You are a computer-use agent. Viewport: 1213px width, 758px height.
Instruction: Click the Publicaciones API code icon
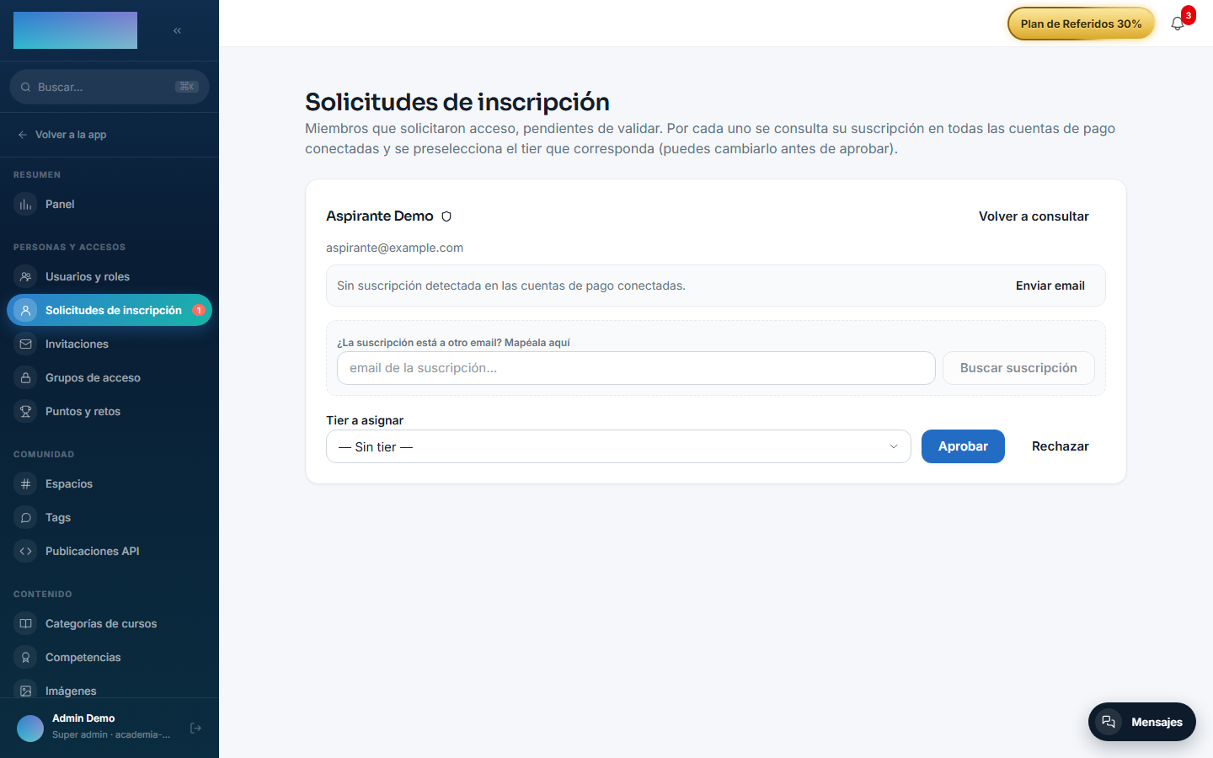(x=26, y=552)
